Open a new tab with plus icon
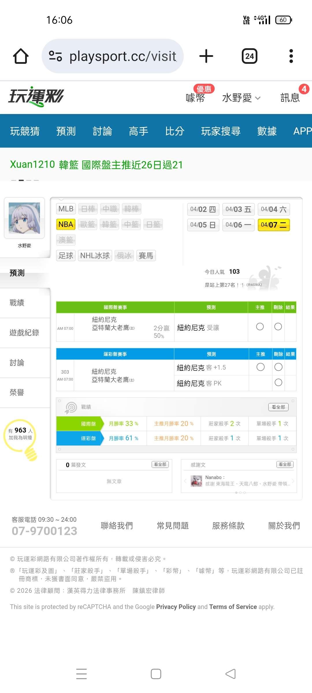This screenshot has height=693, width=312. pos(206,56)
